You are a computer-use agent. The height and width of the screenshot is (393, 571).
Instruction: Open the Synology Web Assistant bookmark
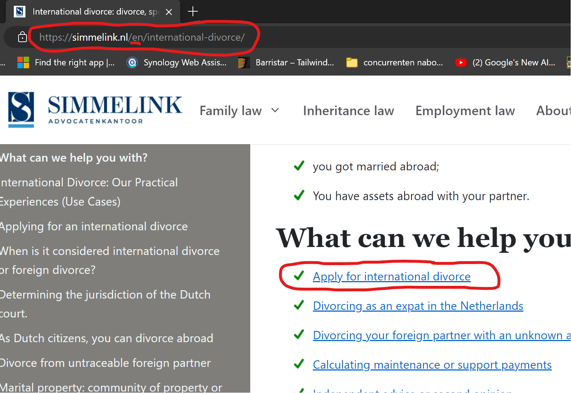(x=177, y=62)
